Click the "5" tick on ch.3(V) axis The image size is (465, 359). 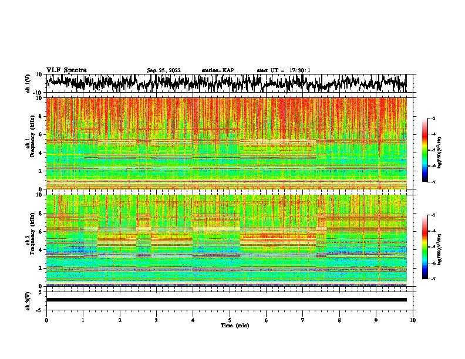[x=41, y=292]
